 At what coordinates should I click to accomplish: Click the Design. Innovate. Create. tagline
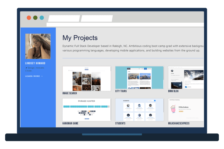35,69
